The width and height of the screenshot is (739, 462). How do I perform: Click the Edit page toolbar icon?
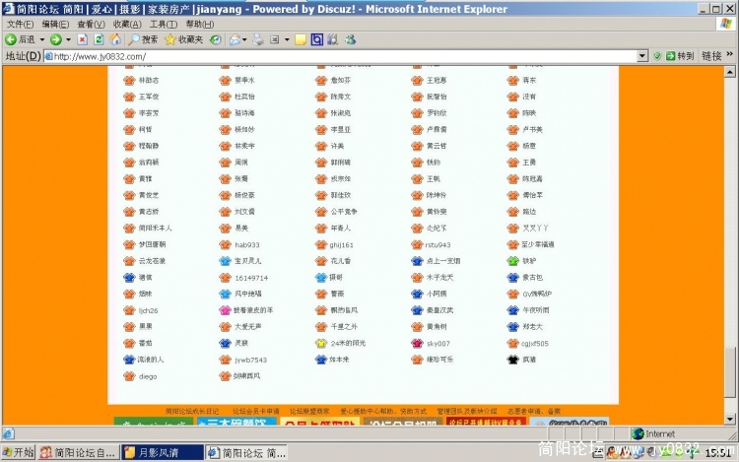click(x=275, y=39)
